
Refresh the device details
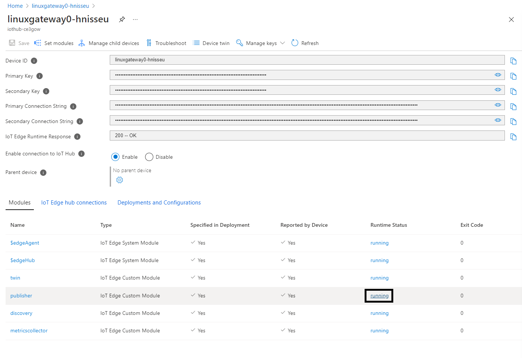(x=305, y=43)
